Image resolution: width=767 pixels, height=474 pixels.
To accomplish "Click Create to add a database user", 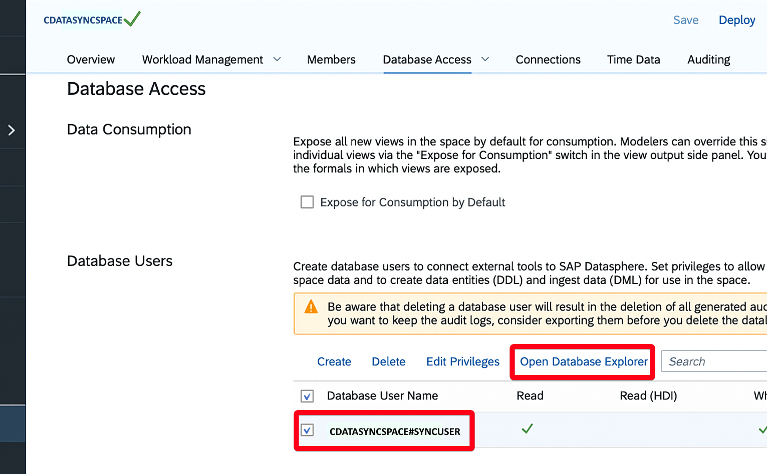I will tap(334, 361).
